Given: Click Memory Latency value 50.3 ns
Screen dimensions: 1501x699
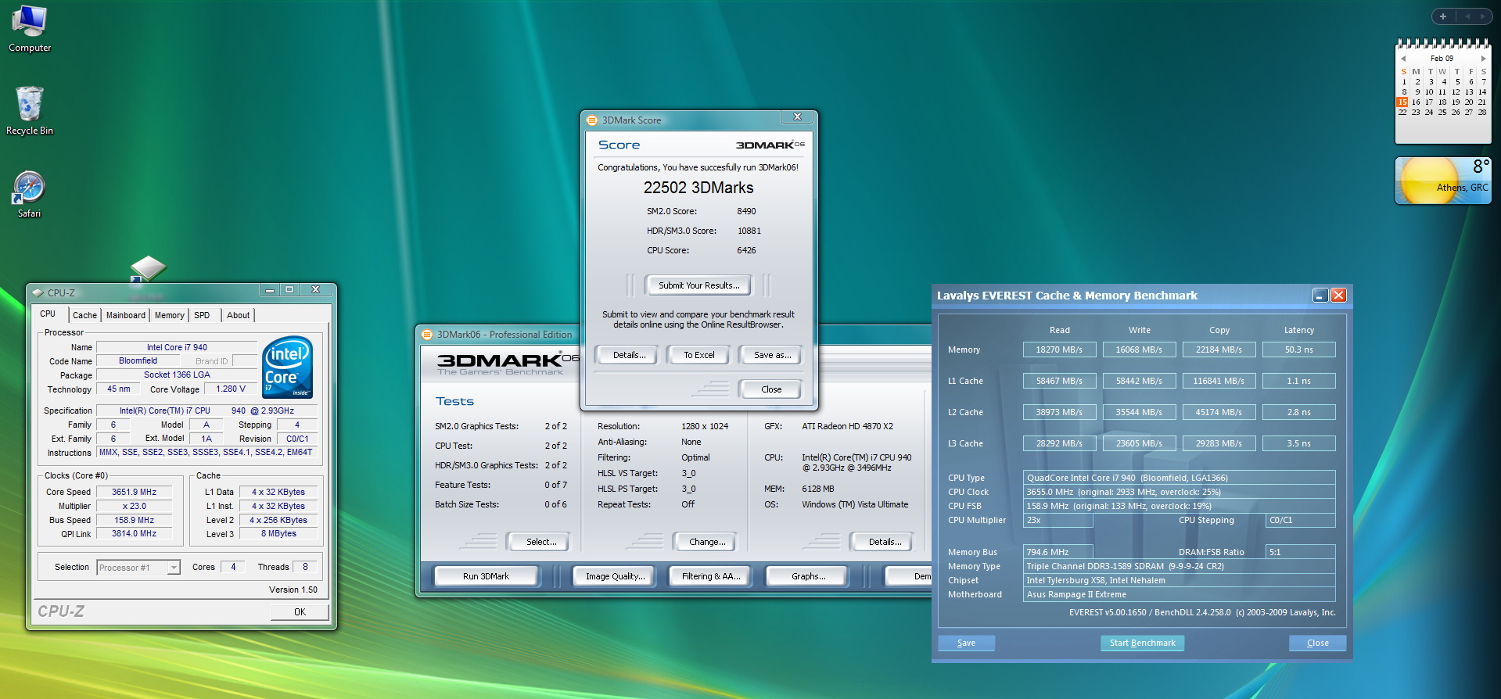Looking at the screenshot, I should coord(1298,349).
